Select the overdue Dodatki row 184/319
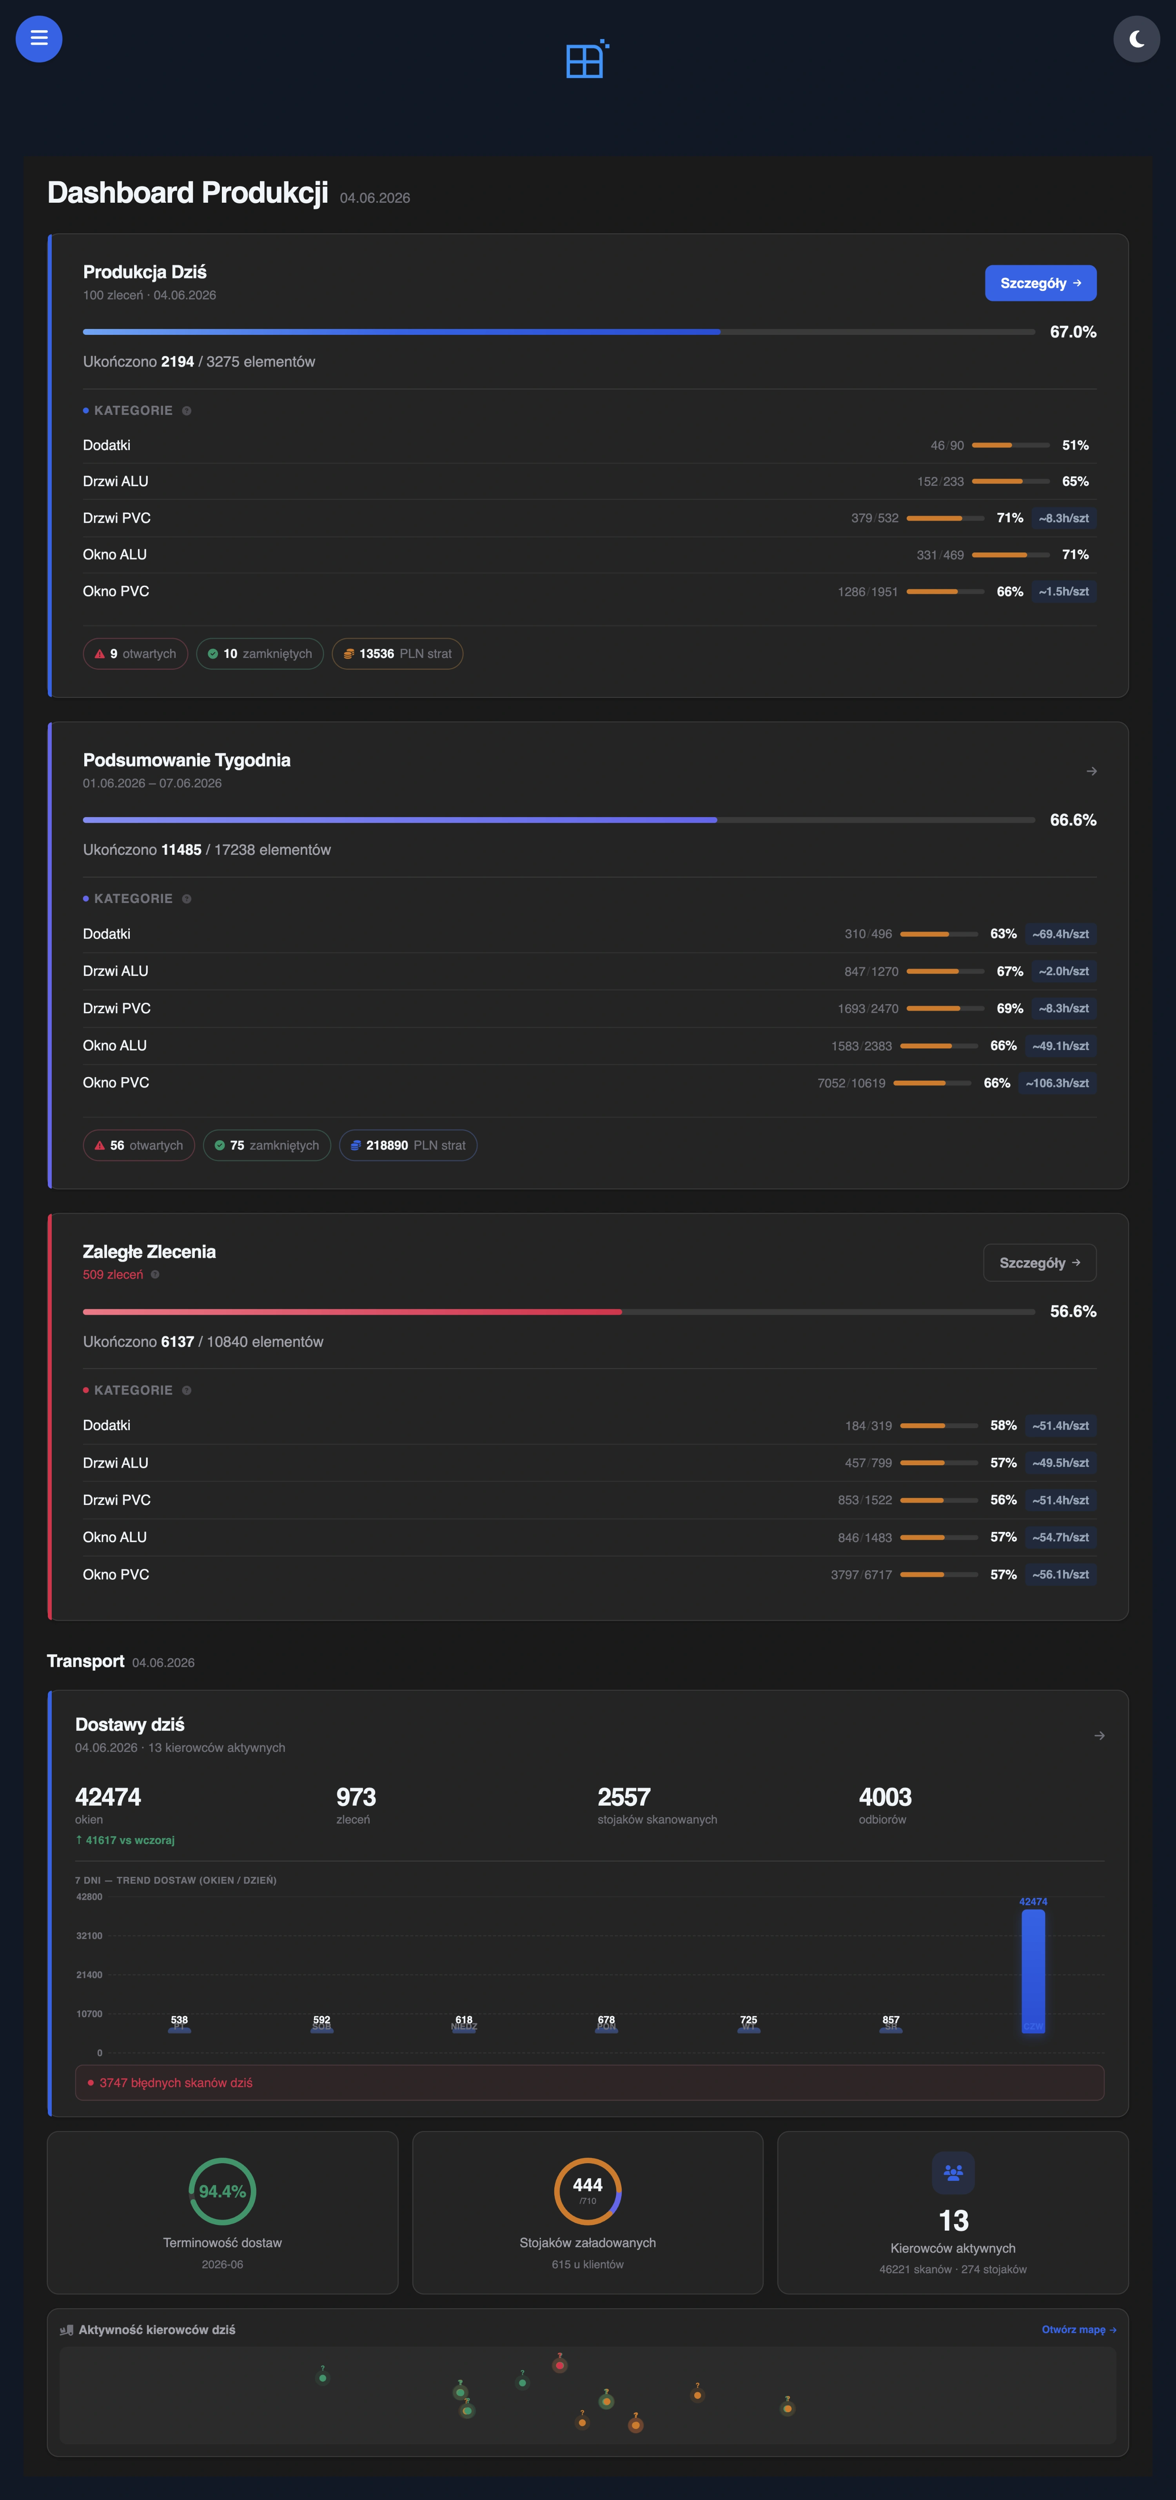The width and height of the screenshot is (1176, 2500). (x=590, y=1426)
